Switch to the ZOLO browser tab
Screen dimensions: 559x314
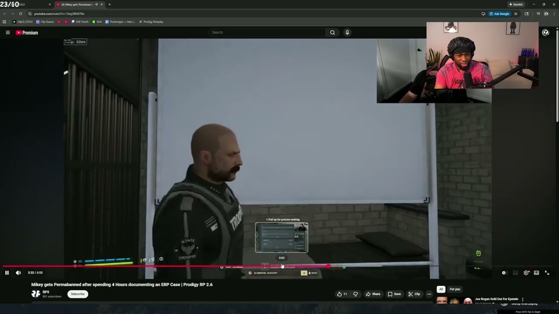point(26,4)
